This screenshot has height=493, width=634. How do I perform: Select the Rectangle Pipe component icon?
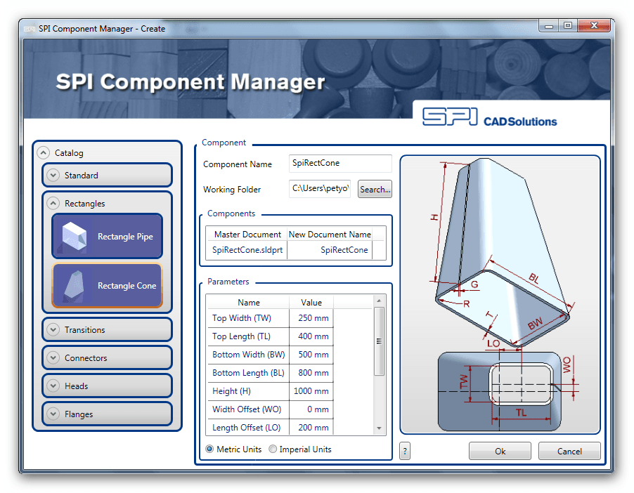pyautogui.click(x=74, y=237)
